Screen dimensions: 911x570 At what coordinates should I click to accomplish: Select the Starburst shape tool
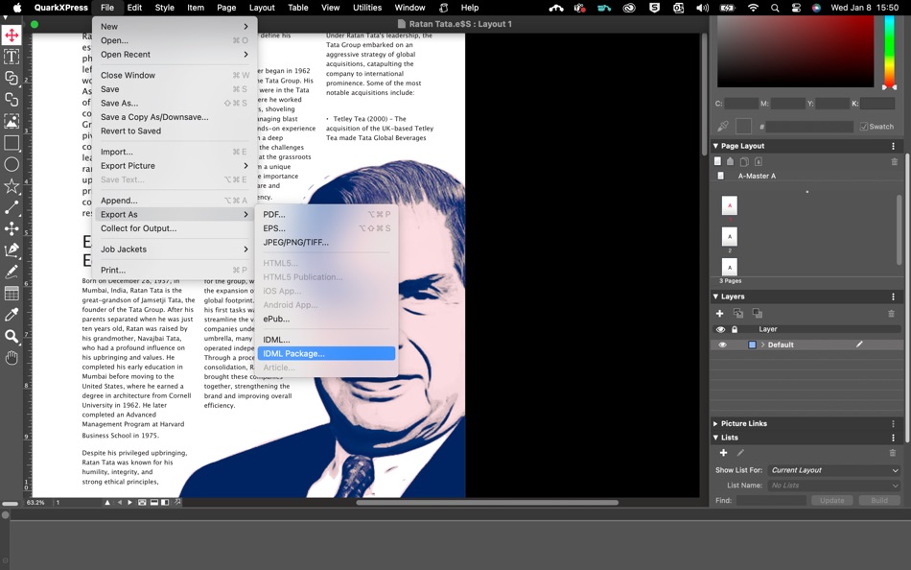12,186
